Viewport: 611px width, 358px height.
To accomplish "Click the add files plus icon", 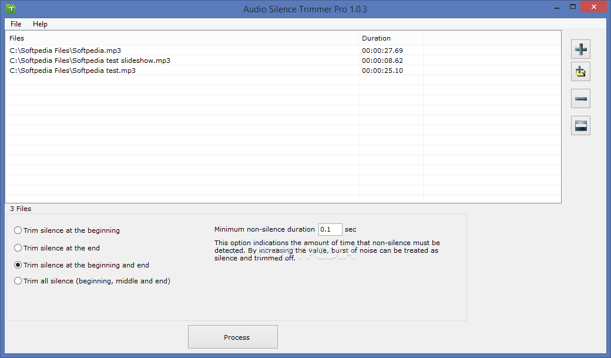I will click(x=580, y=49).
